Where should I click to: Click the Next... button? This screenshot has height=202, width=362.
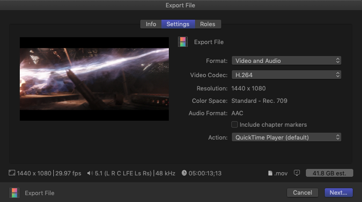339,192
